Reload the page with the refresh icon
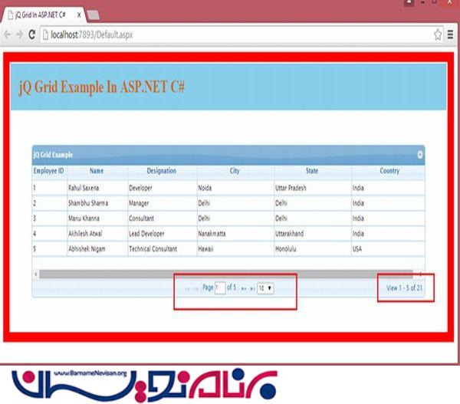Viewport: 460px width, 404px height. 32,34
